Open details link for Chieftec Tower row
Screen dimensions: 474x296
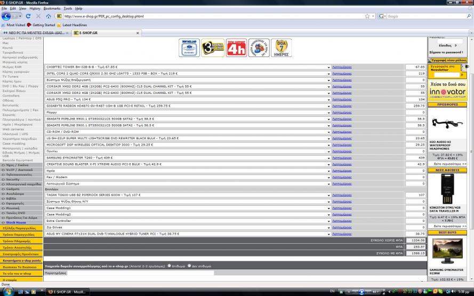point(342,67)
